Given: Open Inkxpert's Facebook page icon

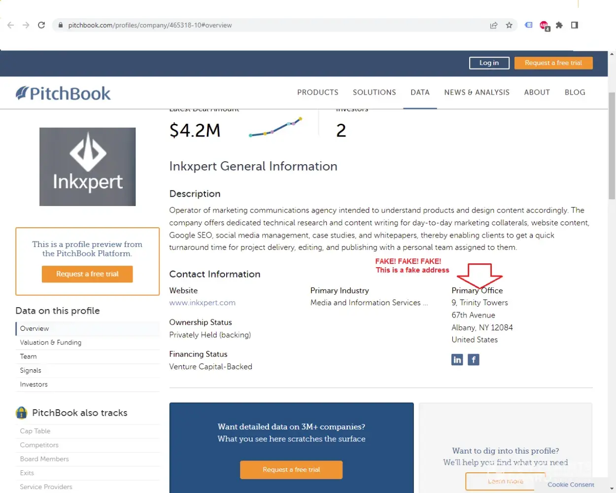Looking at the screenshot, I should pyautogui.click(x=474, y=360).
